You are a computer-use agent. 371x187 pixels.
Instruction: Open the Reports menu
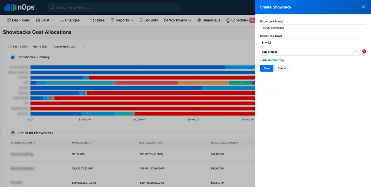click(x=122, y=20)
